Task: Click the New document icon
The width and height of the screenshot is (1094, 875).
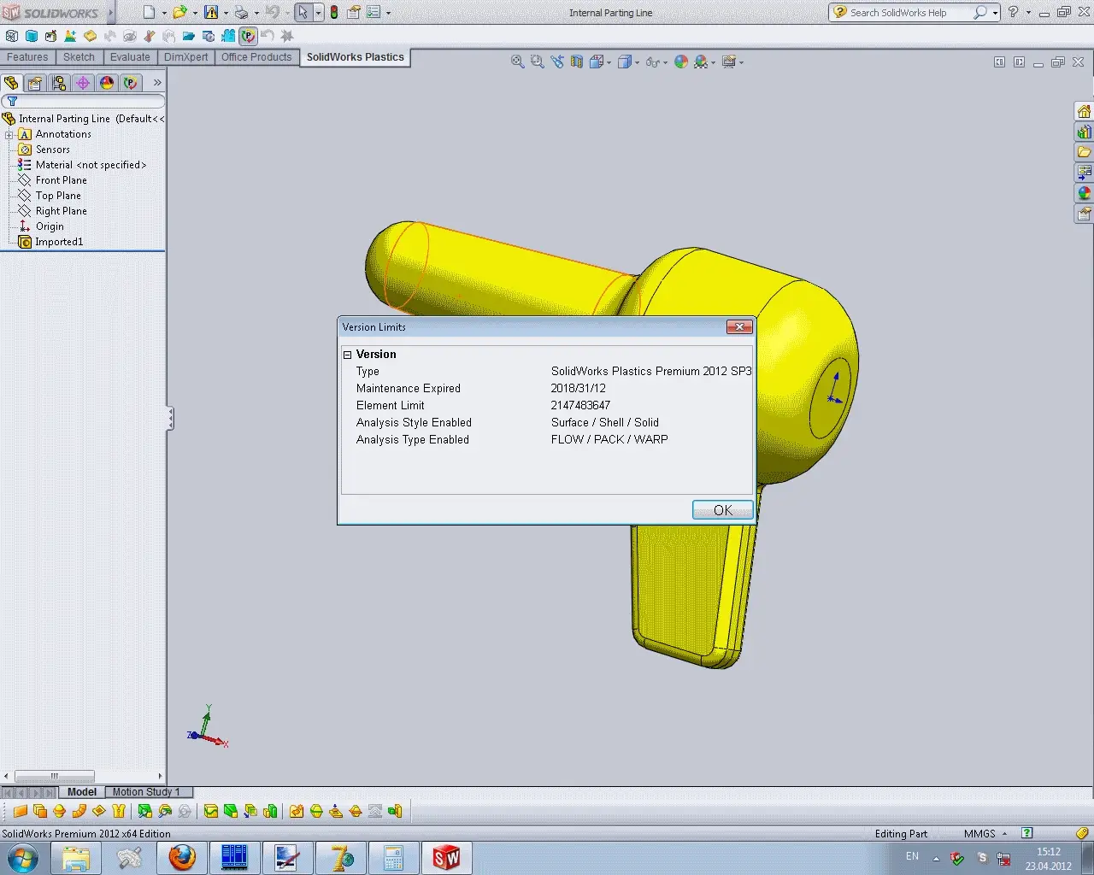Action: coord(150,13)
